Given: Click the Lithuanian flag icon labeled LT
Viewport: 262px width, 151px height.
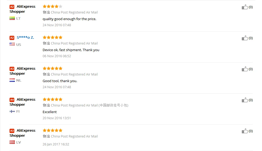Looking at the screenshot, I should (x=12, y=18).
